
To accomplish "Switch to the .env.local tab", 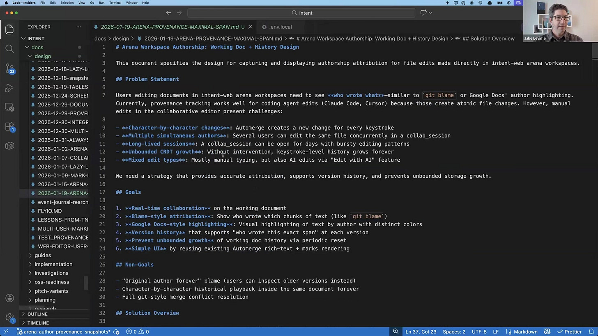I will point(281,27).
